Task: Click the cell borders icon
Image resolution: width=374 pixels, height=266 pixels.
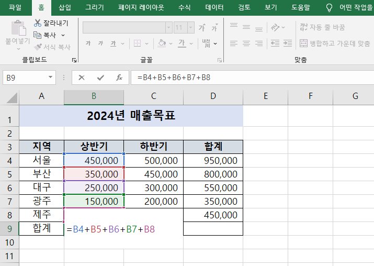Action: [137, 43]
